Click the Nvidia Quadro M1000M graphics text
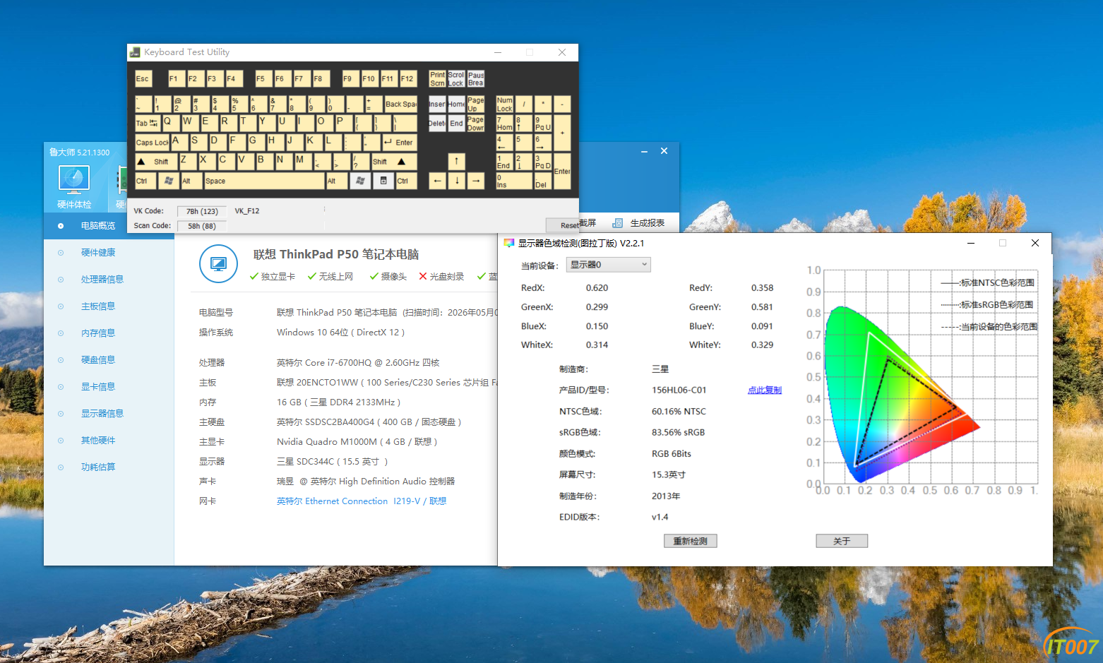1103x663 pixels. 357,442
